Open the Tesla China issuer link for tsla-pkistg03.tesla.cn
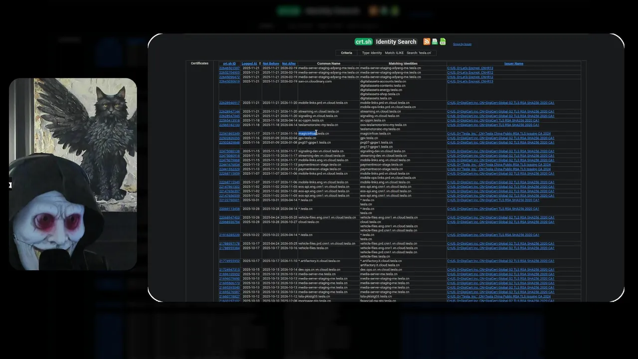638x359 pixels. pos(499,297)
